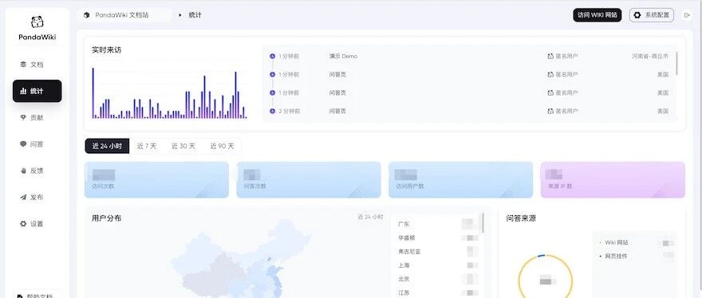
Task: Click the realtime visitor list scrollbar
Action: [x=676, y=63]
